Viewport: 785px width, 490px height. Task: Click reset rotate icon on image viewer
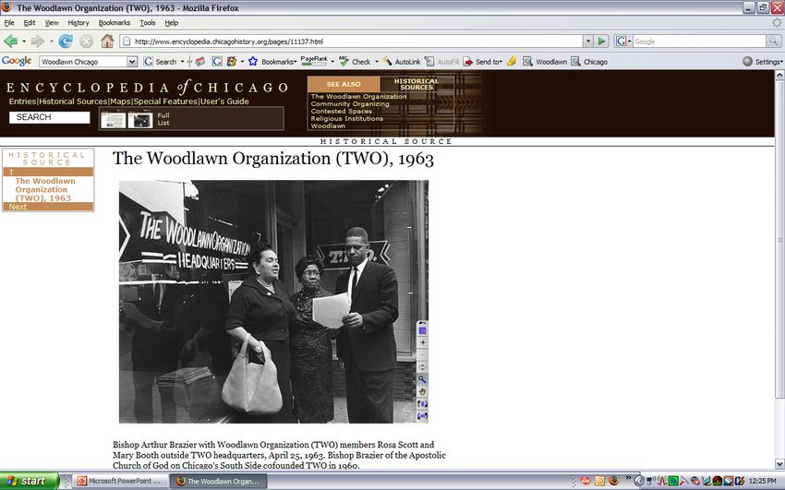coord(423,367)
